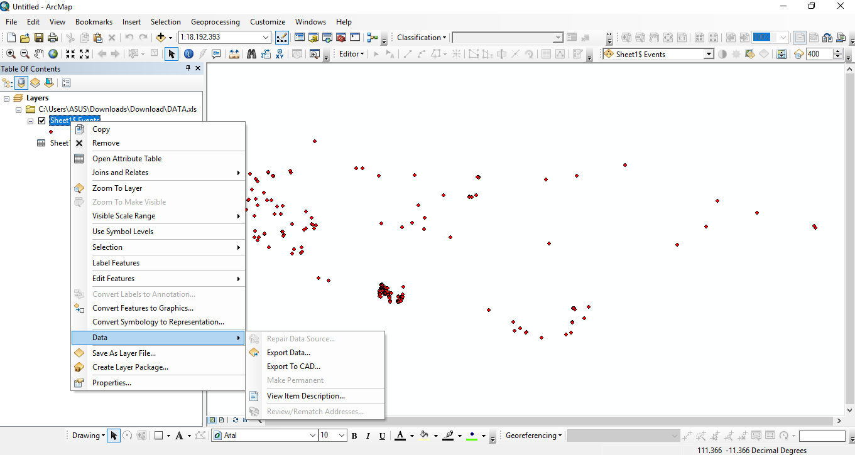The height and width of the screenshot is (455, 855).
Task: Open the map scale dropdown
Action: click(266, 38)
